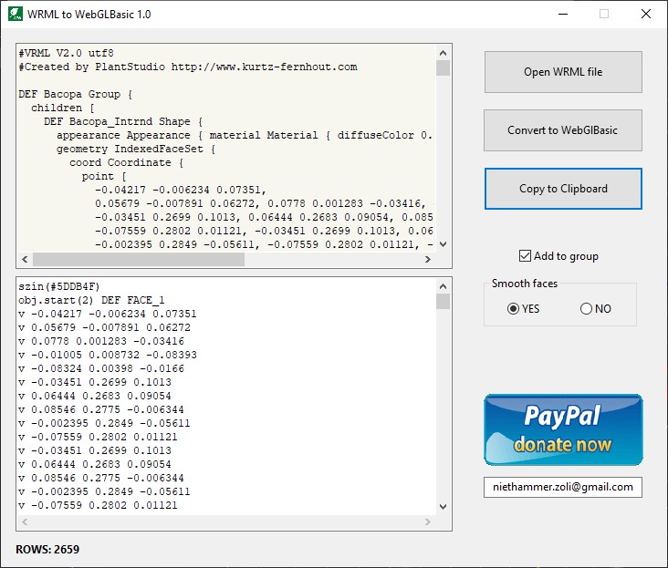Click the 'coord Coordinate {' line
Viewport: 668px width, 568px height.
127,162
